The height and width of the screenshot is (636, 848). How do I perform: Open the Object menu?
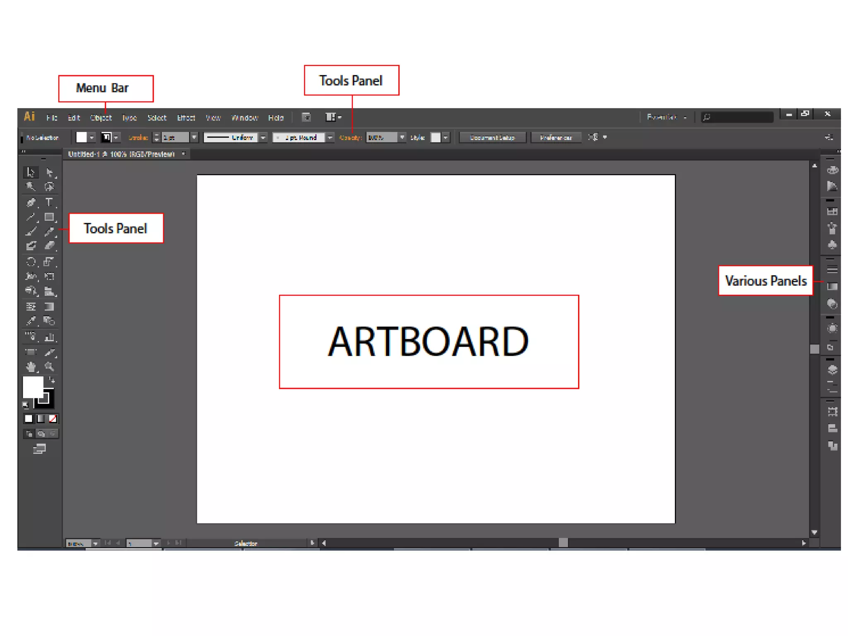click(x=101, y=118)
